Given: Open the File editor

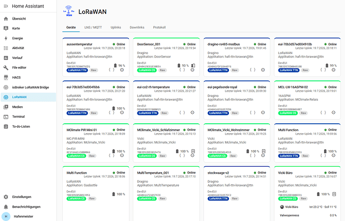Looking at the screenshot, I should click(28, 67).
